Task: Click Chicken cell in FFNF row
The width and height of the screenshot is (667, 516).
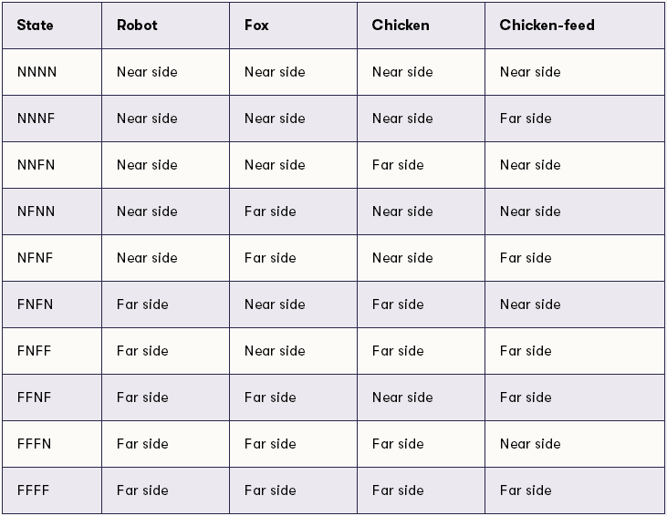Action: pos(421,397)
